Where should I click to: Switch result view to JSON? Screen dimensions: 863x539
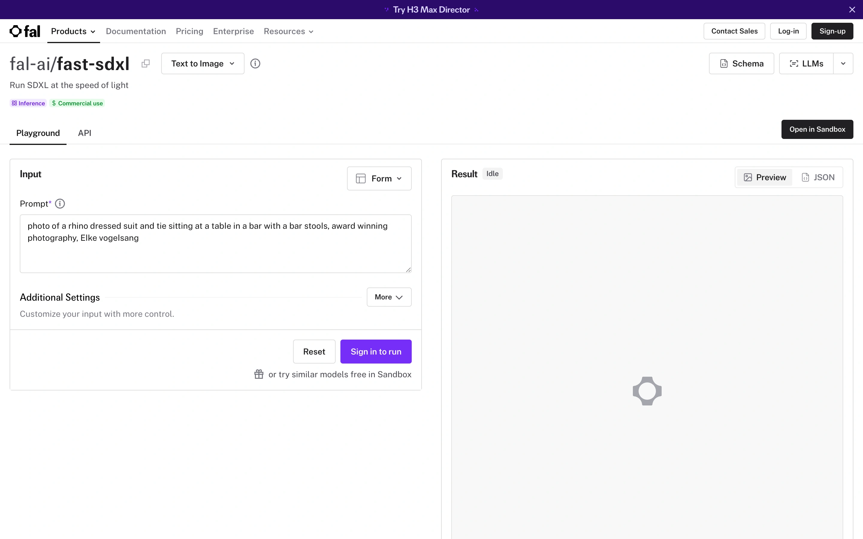[818, 177]
